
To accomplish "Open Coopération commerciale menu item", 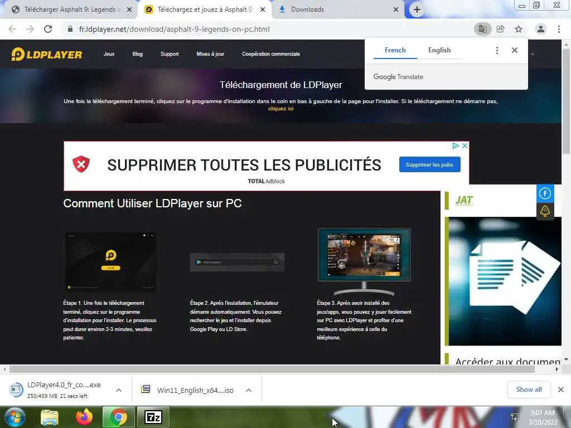I will [x=271, y=54].
